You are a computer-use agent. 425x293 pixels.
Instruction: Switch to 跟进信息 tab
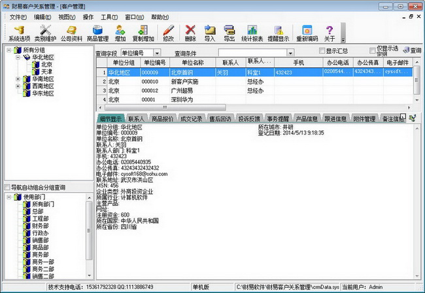335,118
